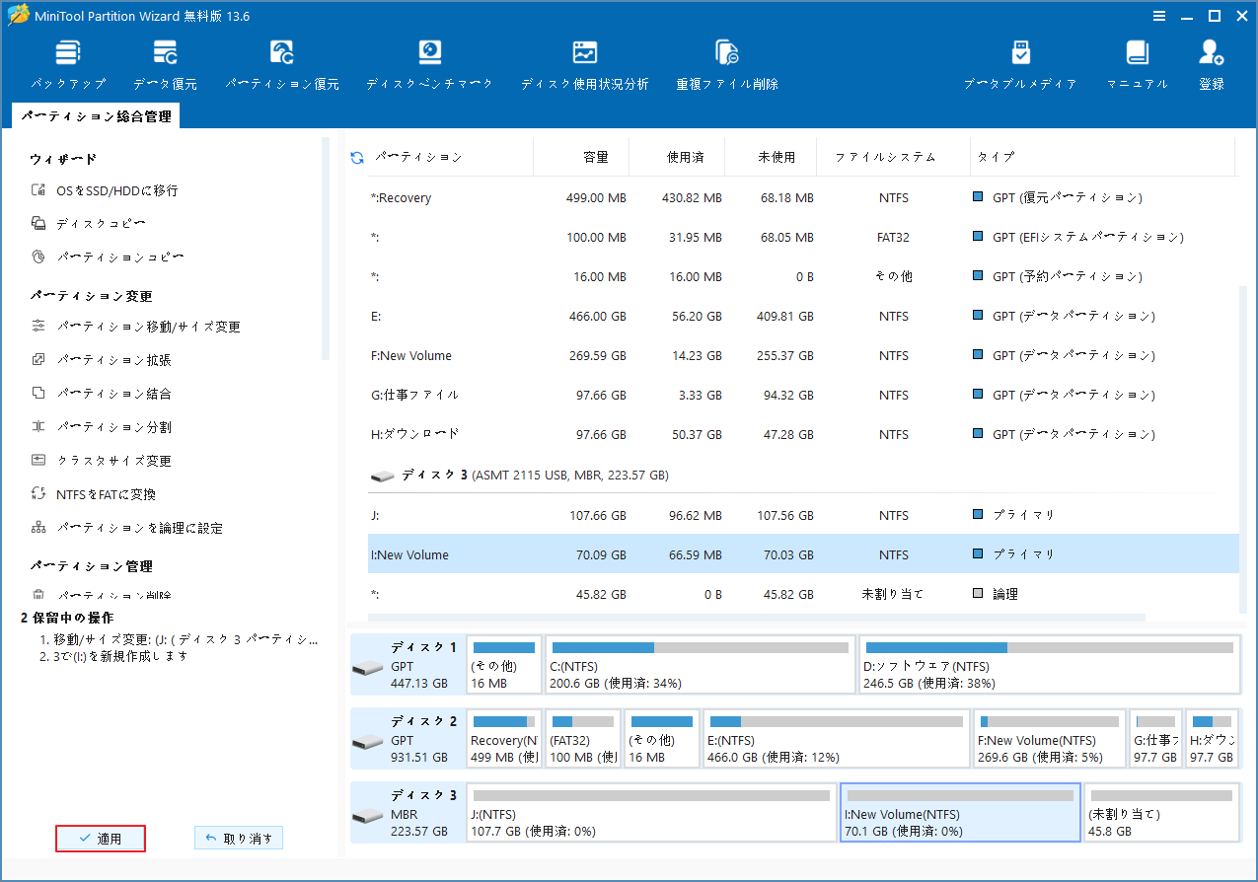Select the H:ダウンロード partition row
1258x882 pixels.
(x=803, y=435)
